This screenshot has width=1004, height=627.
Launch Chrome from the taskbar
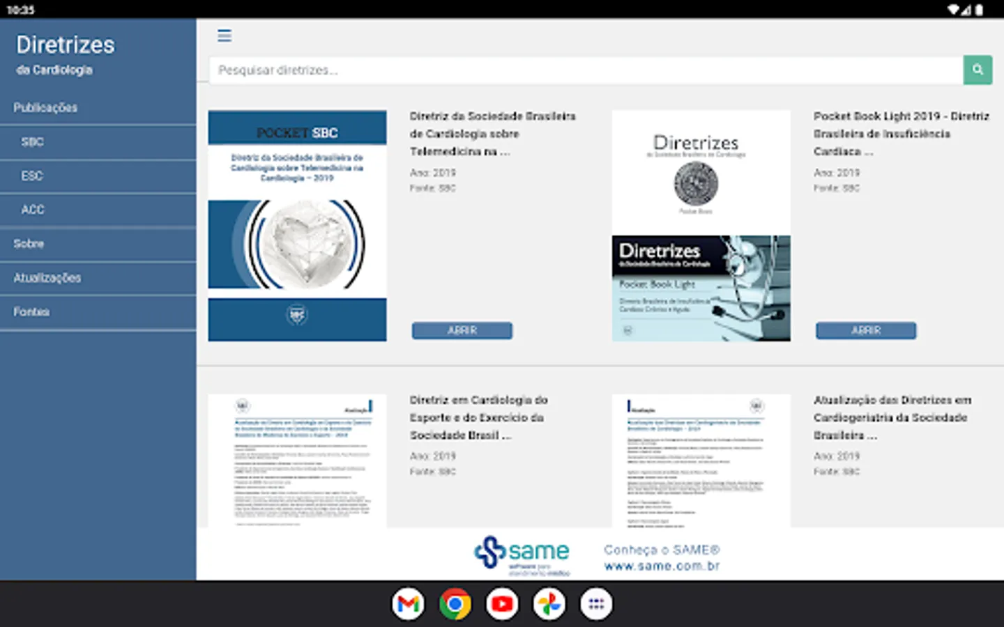455,604
